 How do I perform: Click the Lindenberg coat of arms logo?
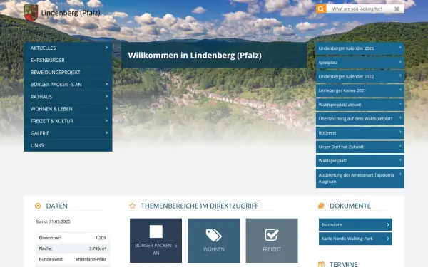click(x=31, y=13)
